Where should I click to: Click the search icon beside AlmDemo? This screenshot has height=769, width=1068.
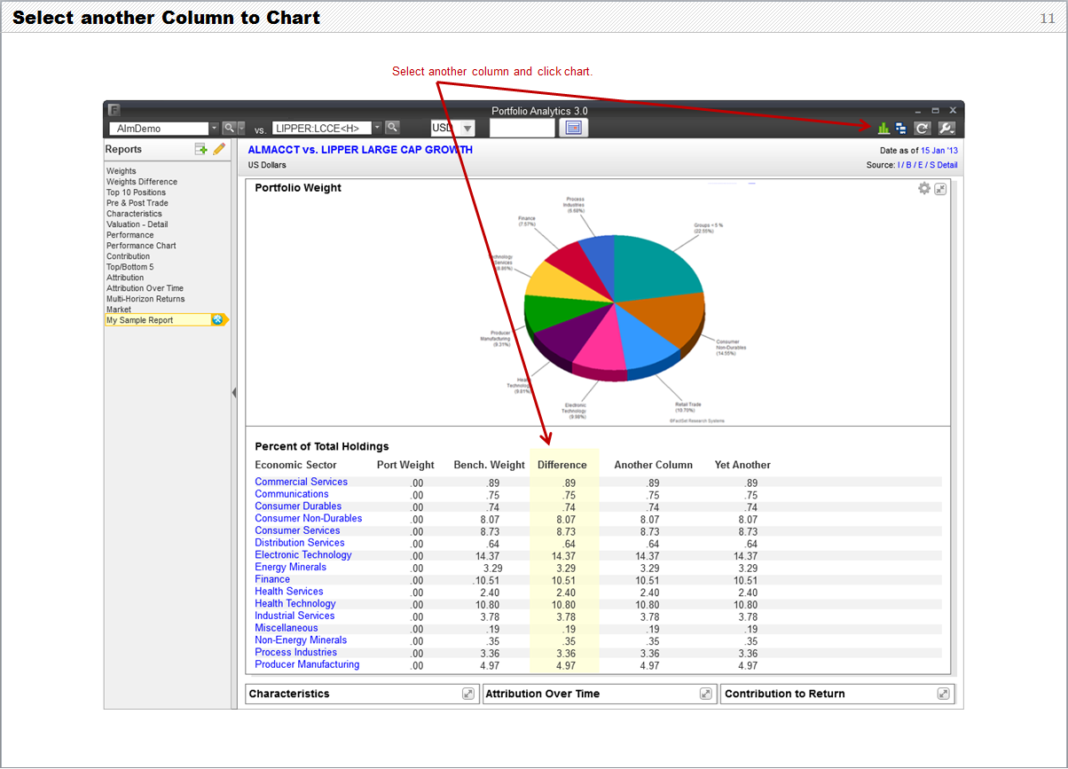tap(228, 128)
